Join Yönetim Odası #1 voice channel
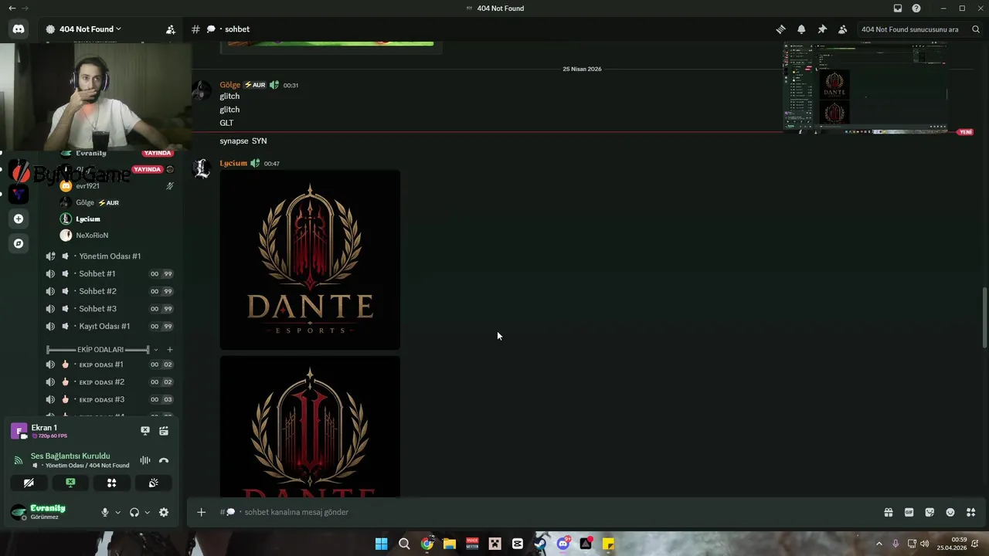 tap(110, 256)
